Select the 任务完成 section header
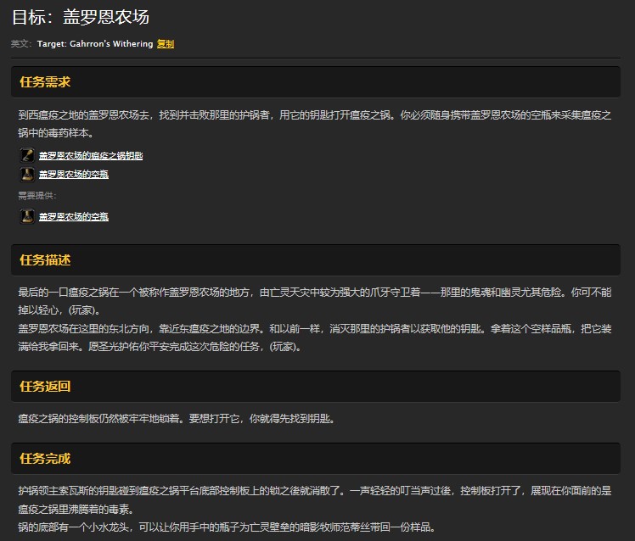The image size is (635, 541). pos(44,459)
